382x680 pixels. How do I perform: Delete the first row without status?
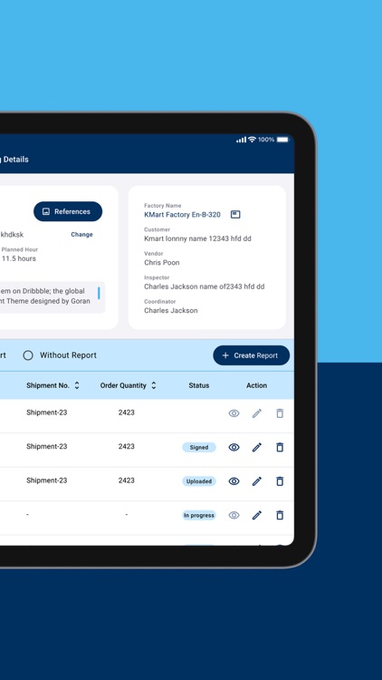pyautogui.click(x=280, y=413)
